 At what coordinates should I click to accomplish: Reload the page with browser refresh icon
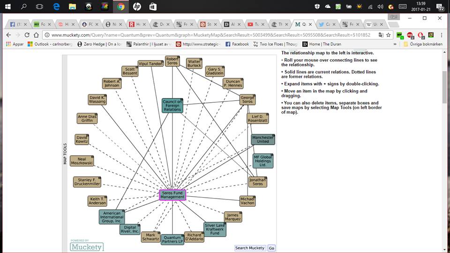pyautogui.click(x=27, y=35)
